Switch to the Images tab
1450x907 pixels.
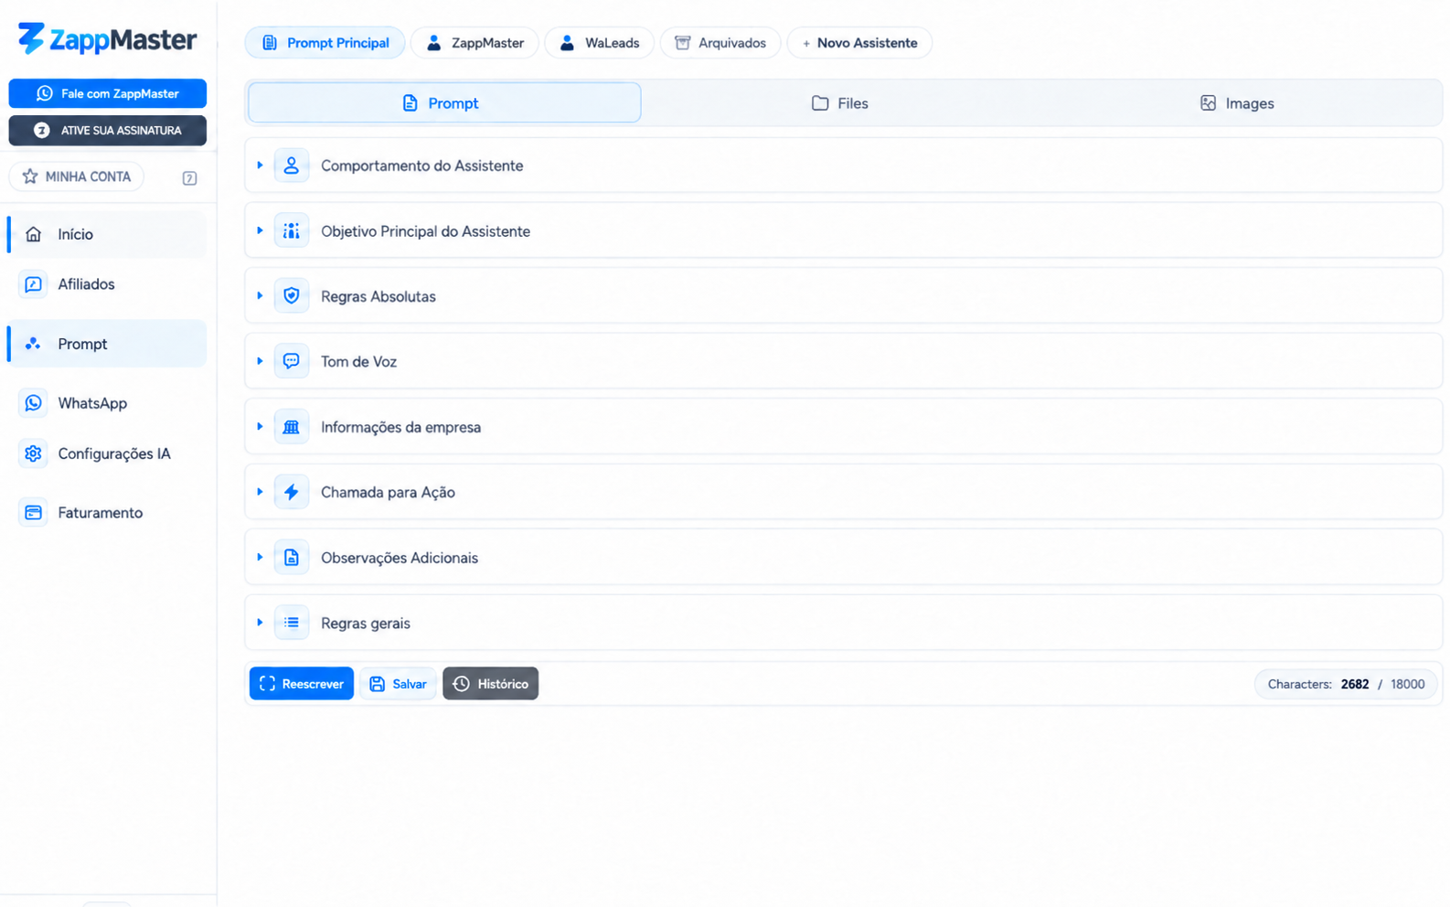[1237, 103]
